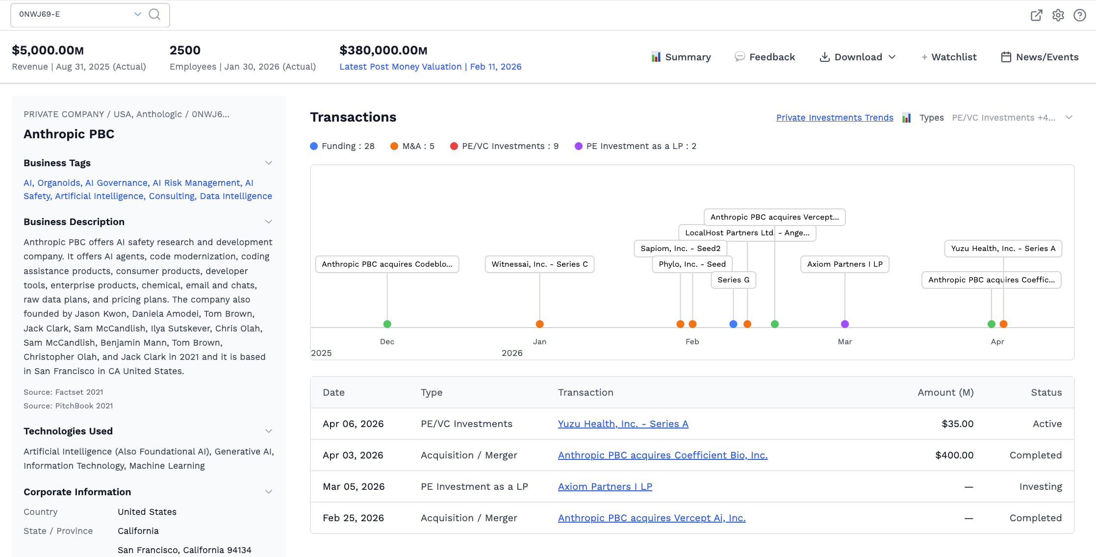Click the Series G timeline label
This screenshot has height=557, width=1096.
[734, 280]
